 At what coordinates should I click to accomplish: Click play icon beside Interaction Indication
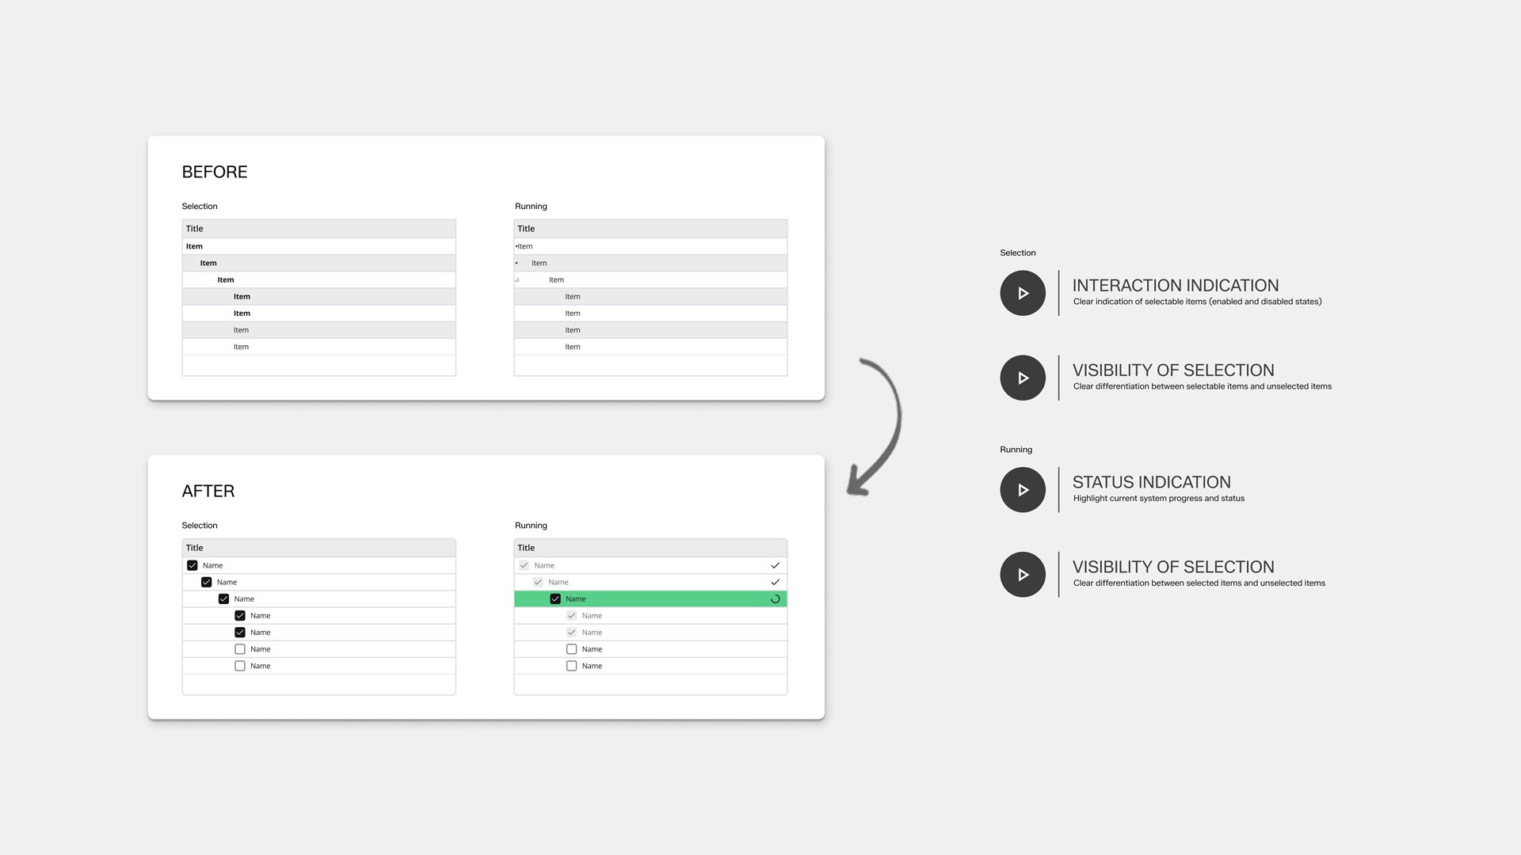click(x=1022, y=293)
